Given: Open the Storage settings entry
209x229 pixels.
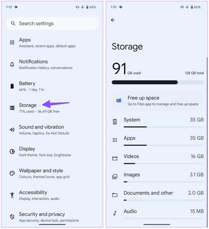Looking at the screenshot, I should [52, 108].
